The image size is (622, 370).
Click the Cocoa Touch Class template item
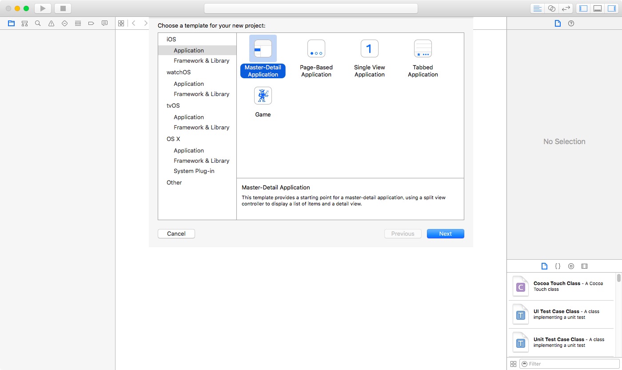point(561,286)
